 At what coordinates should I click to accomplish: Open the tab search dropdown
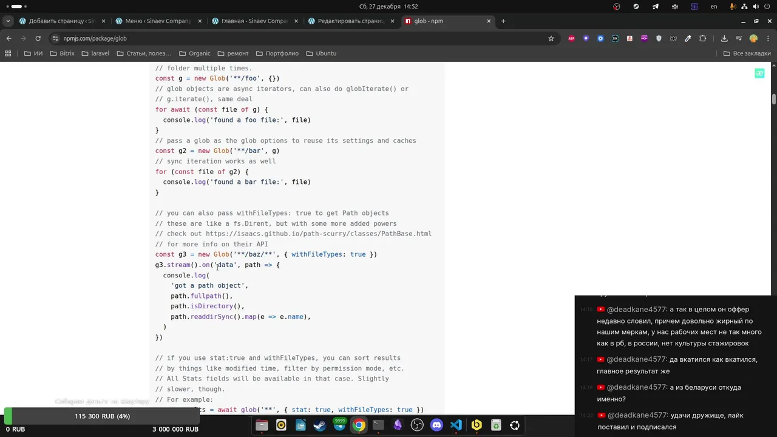[8, 21]
